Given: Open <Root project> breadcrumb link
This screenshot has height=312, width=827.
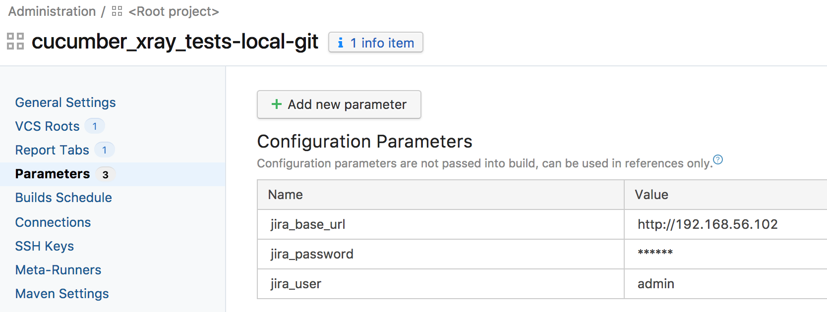Looking at the screenshot, I should tap(174, 11).
